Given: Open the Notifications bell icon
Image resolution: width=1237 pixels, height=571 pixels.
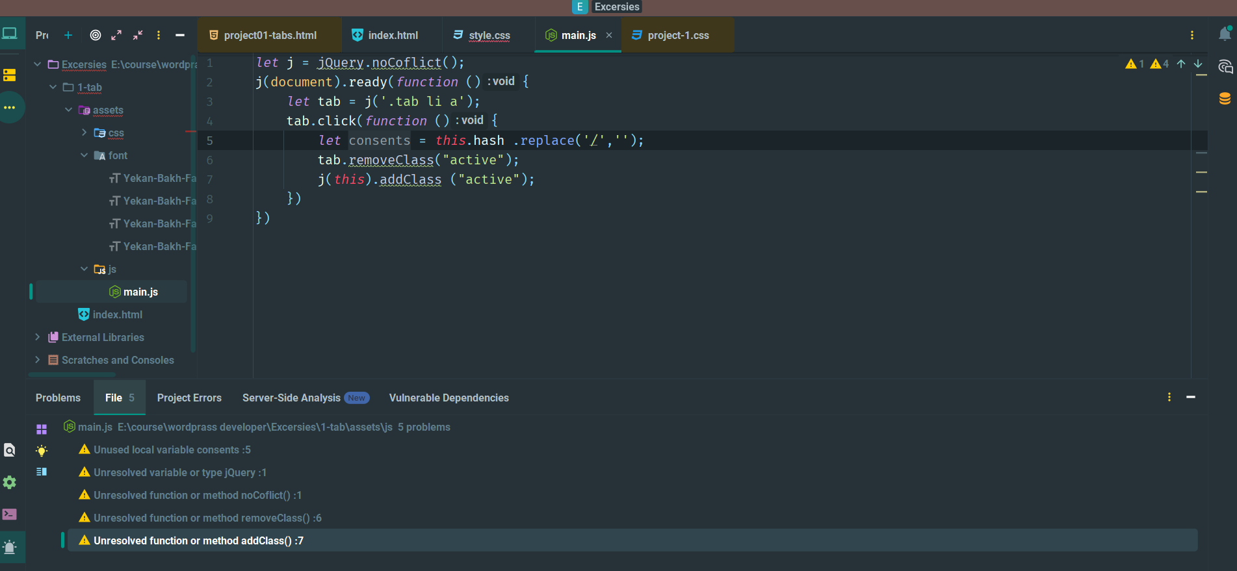Looking at the screenshot, I should 1225,34.
